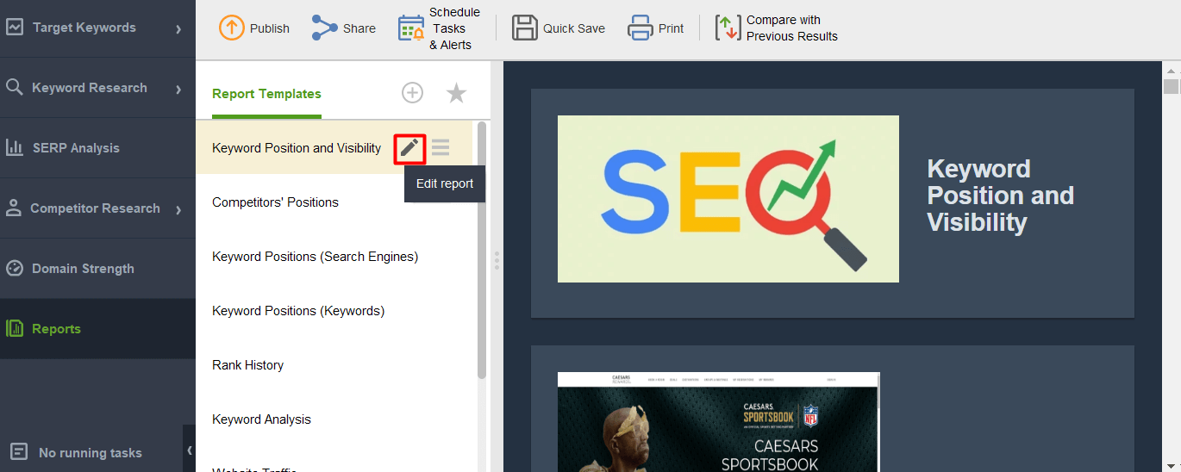Screen dimensions: 1181x472
Task: Click the Publish label
Action: (x=270, y=28)
